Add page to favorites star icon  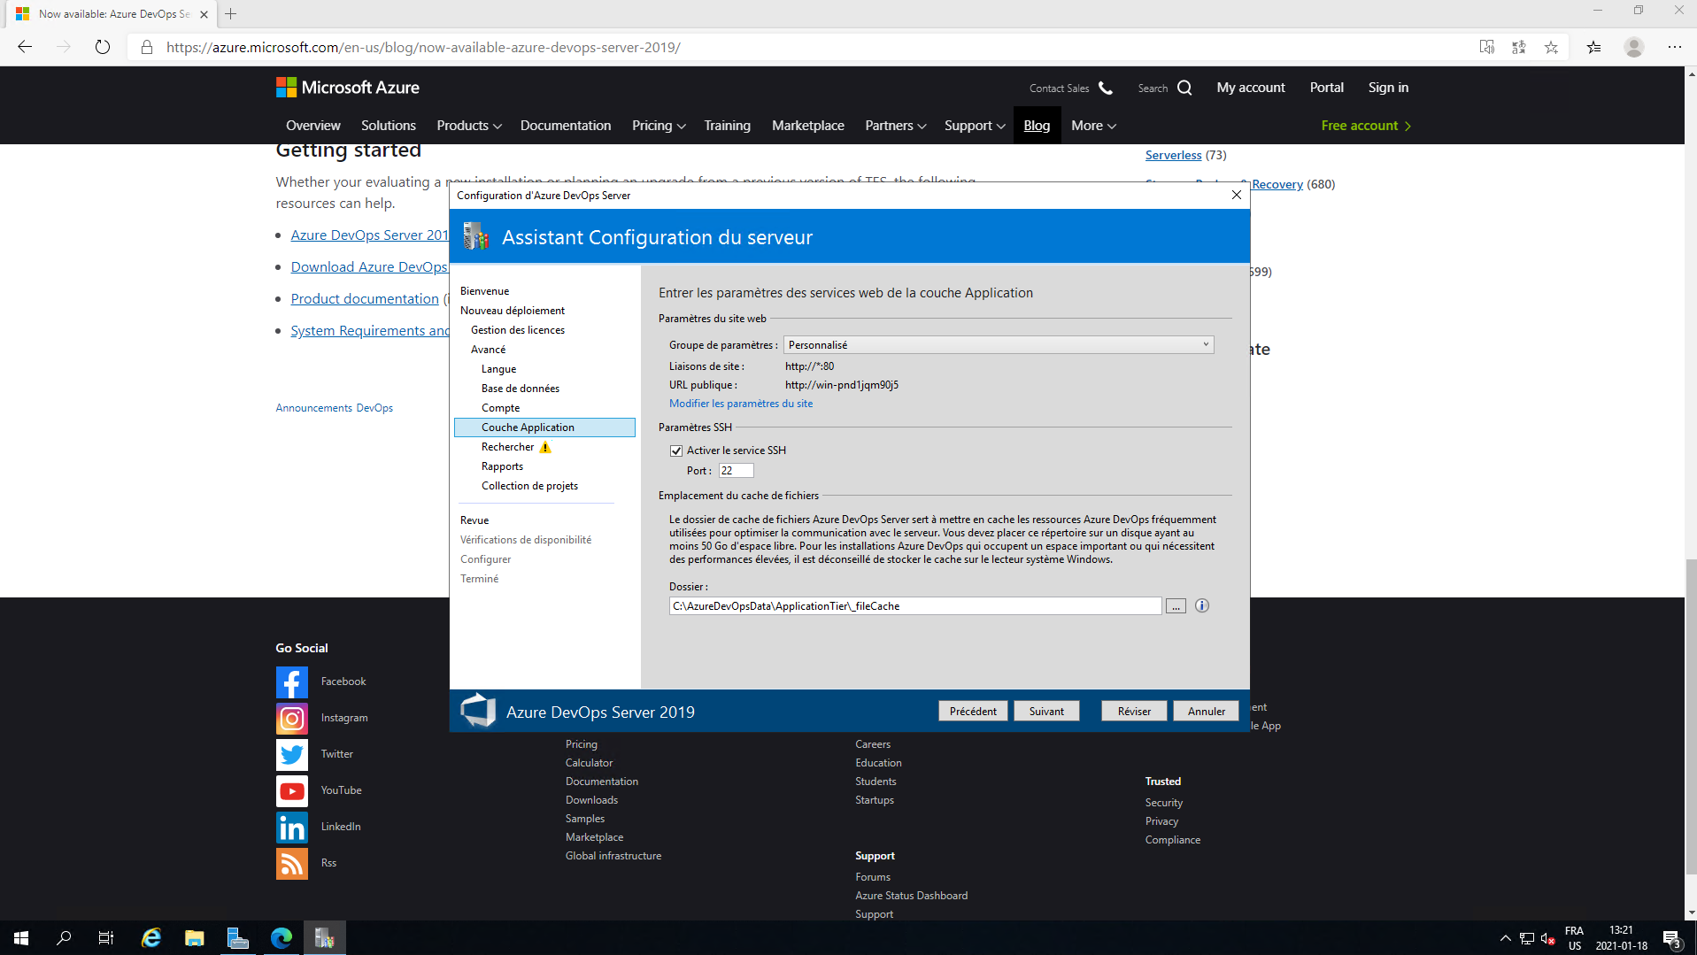[1551, 47]
